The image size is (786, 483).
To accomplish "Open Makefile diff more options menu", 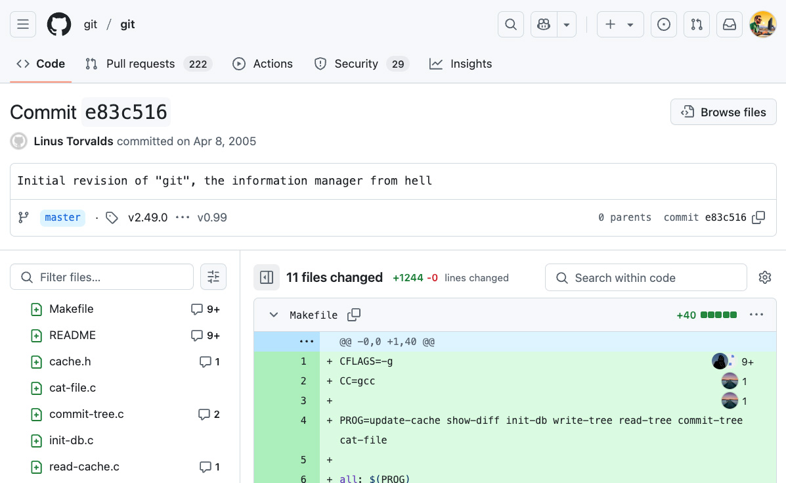I will click(756, 315).
